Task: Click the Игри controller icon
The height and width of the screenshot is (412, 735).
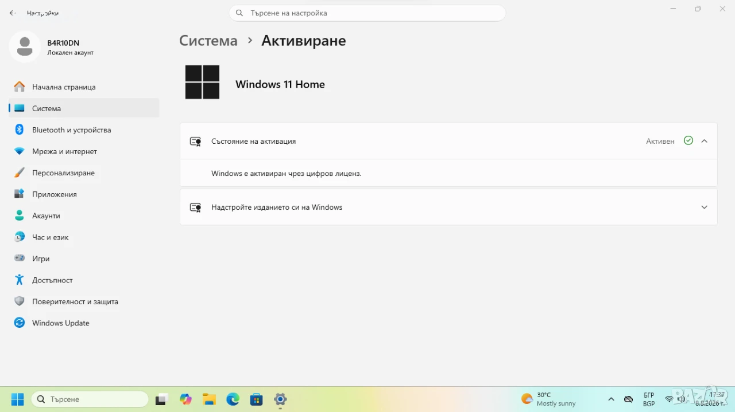Action: tap(20, 258)
